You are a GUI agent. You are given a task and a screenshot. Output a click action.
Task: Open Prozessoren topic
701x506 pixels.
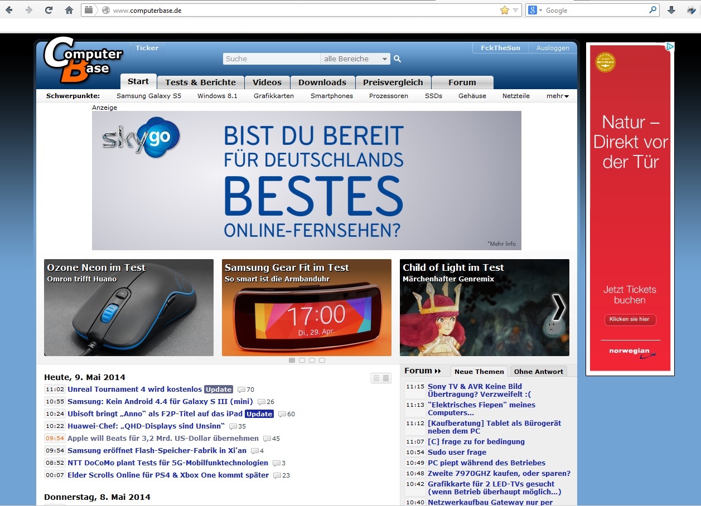[x=389, y=96]
